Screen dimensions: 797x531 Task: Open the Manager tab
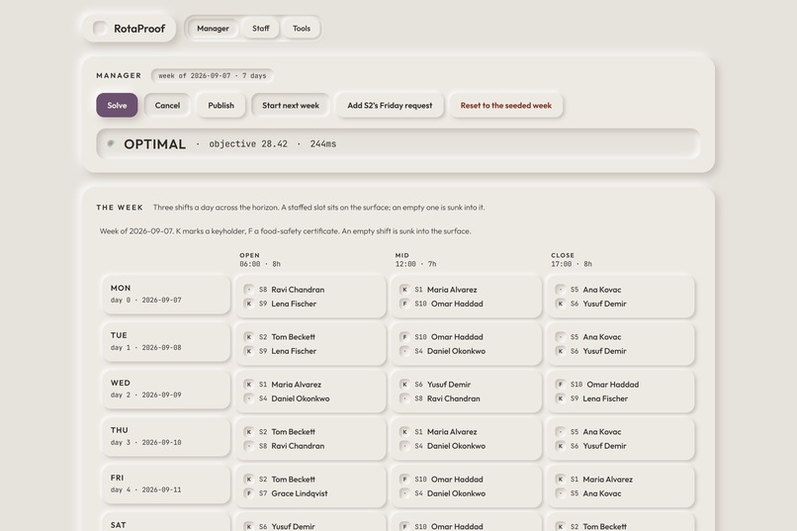click(x=213, y=29)
